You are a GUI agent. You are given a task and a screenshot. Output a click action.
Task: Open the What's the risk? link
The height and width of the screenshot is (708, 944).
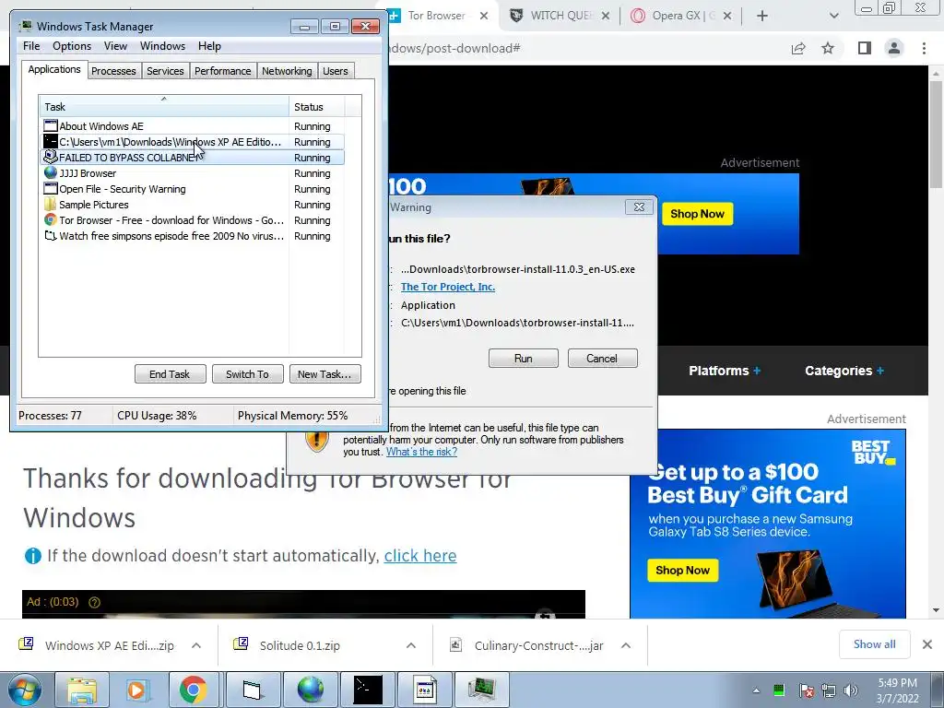click(421, 452)
